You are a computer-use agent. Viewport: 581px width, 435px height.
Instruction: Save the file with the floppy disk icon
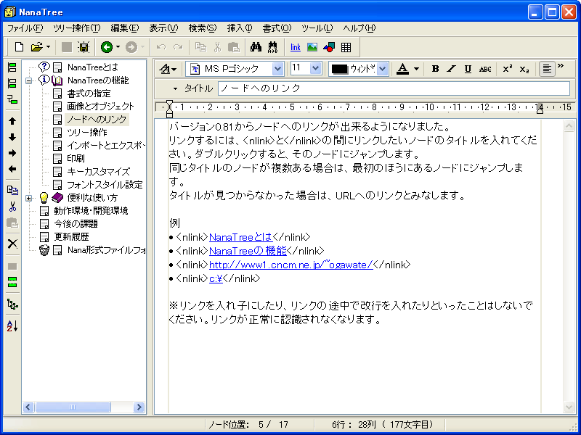point(84,47)
